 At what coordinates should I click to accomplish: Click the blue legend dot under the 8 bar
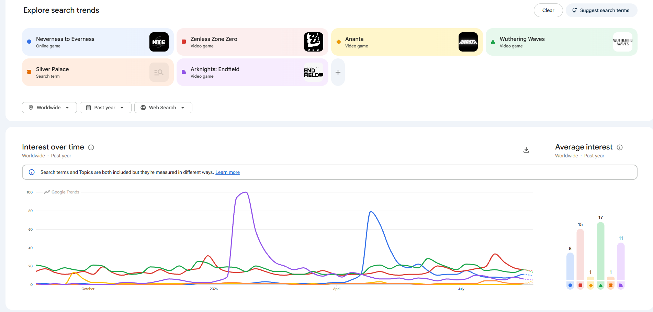(570, 285)
